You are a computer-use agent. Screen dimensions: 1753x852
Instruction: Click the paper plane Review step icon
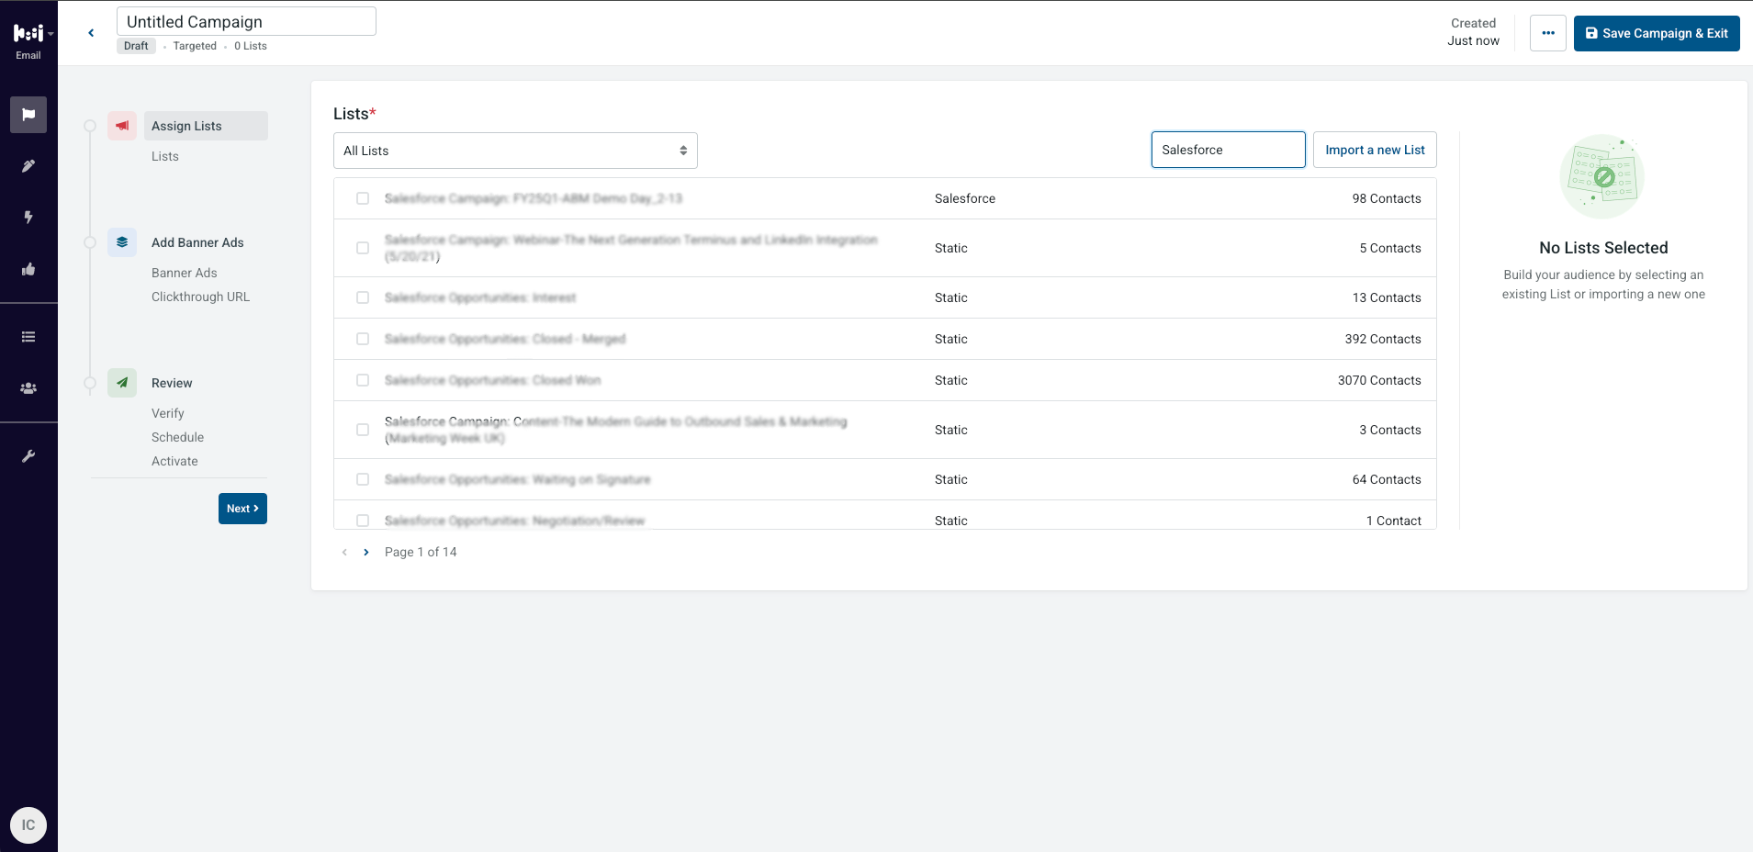(x=122, y=383)
